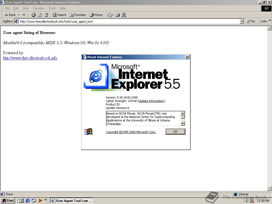Open the Favorites menu

pos(39,8)
